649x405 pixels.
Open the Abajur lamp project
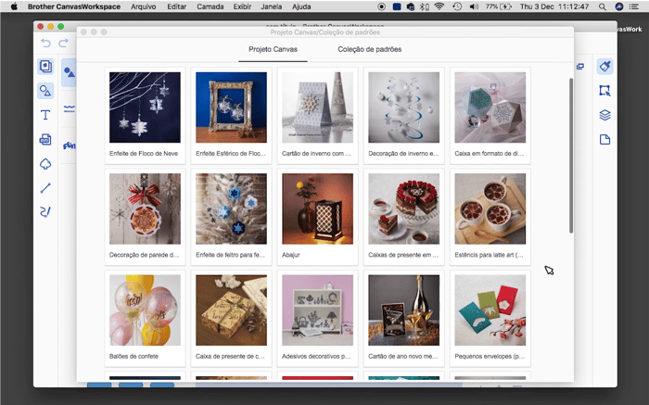(x=317, y=217)
